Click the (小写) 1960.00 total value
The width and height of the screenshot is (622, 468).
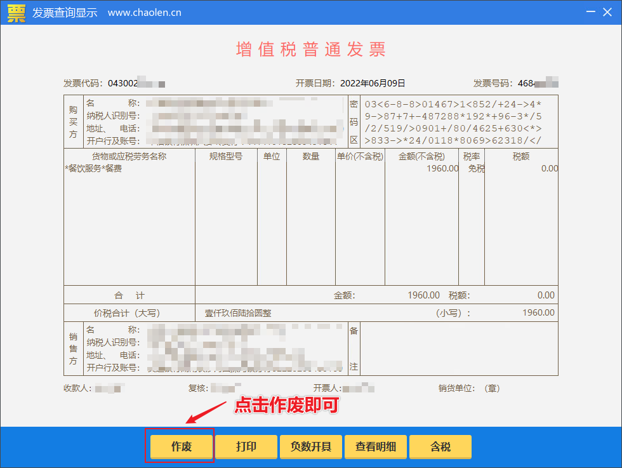click(x=538, y=313)
